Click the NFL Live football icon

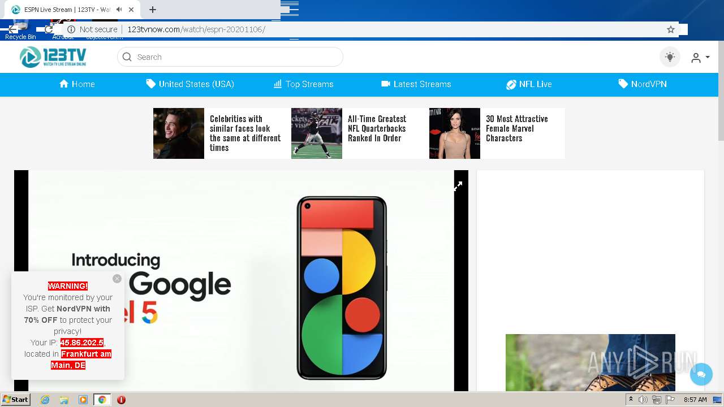(511, 84)
